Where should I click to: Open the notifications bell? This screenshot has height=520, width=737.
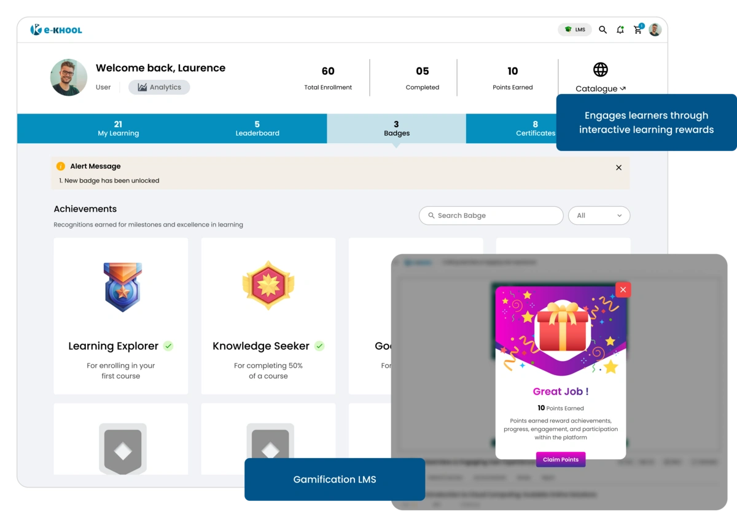coord(620,29)
